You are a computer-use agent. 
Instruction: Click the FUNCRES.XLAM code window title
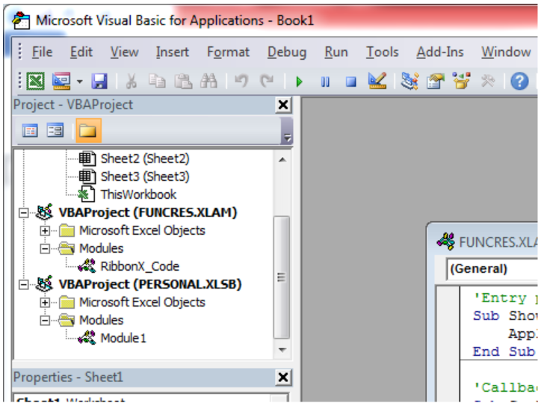pos(498,242)
